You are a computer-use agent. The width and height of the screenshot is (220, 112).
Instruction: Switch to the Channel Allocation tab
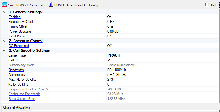click(x=16, y=107)
